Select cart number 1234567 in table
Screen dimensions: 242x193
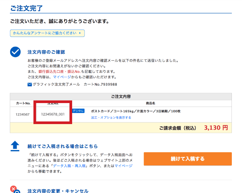click(23, 114)
